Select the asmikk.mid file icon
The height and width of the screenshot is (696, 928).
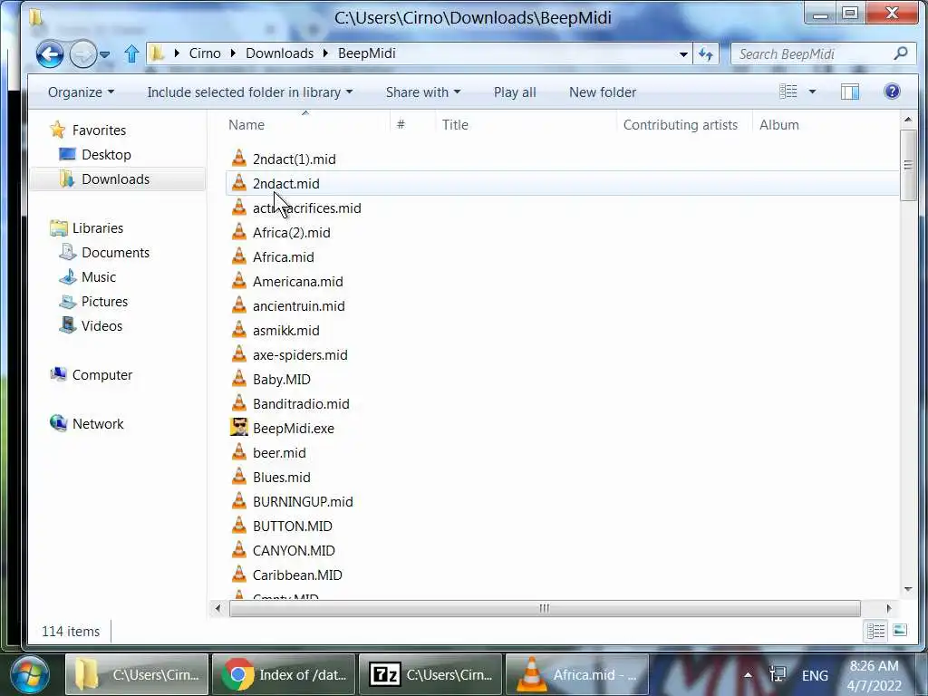pos(238,330)
